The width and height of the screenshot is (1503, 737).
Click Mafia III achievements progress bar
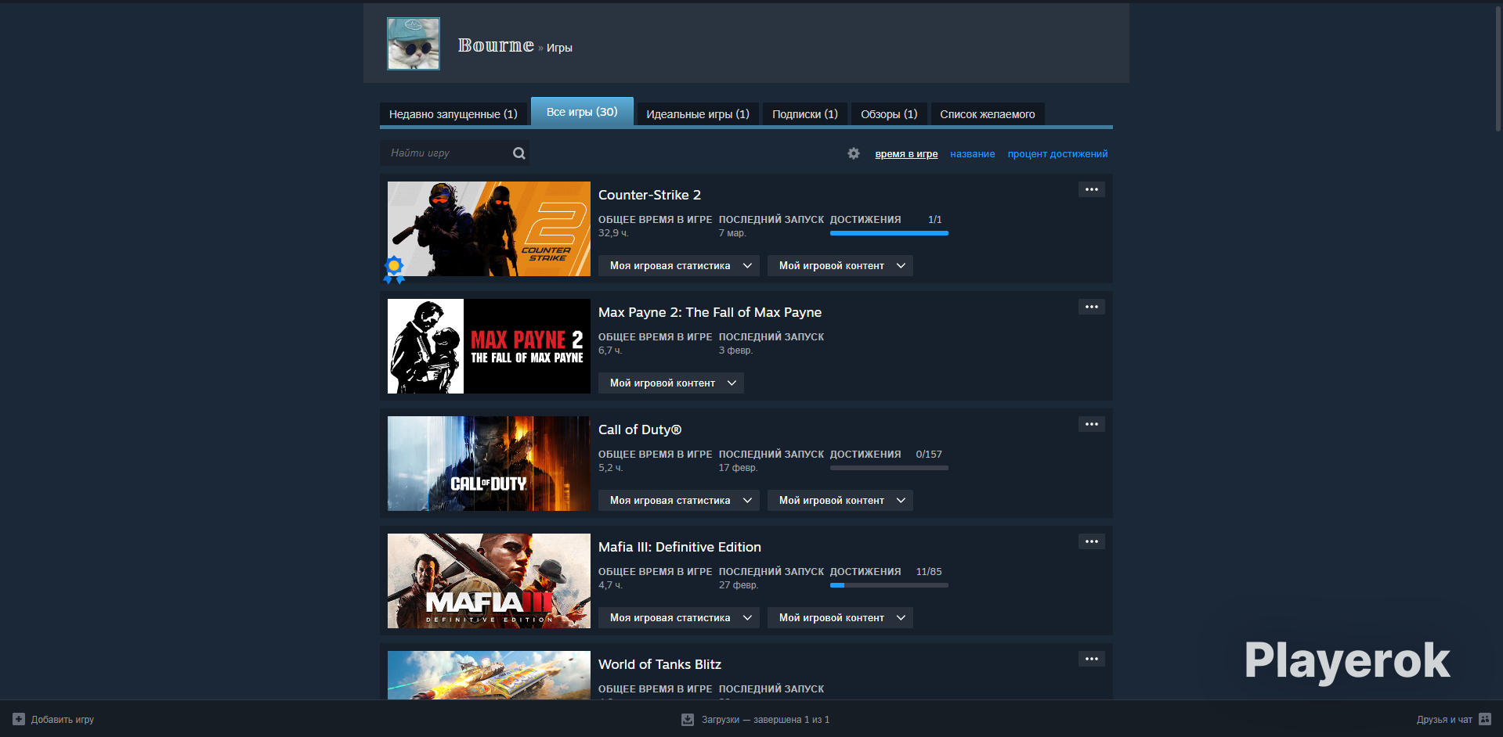point(889,585)
